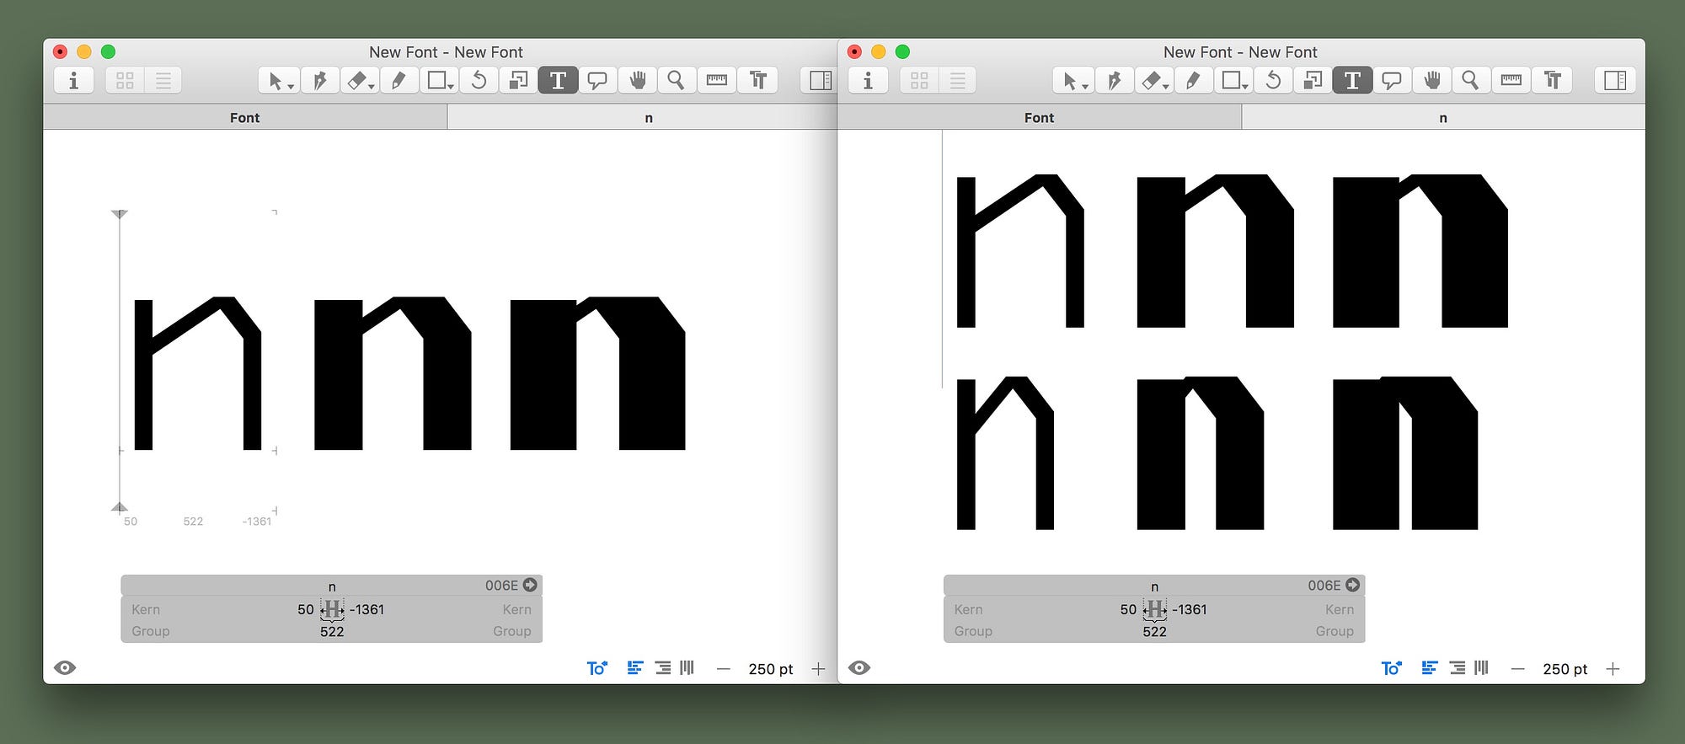Toggle the sidebar in left window

click(x=819, y=80)
